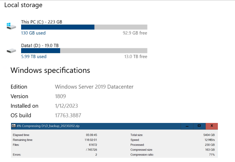
Task: Maximize the D_backup compressing window
Action: (x=199, y=126)
